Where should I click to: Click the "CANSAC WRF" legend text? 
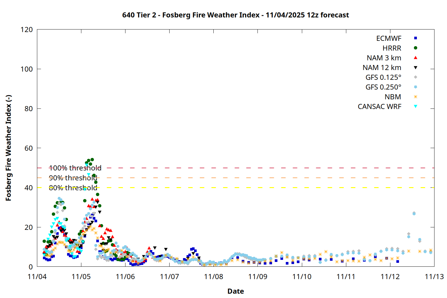(x=379, y=107)
